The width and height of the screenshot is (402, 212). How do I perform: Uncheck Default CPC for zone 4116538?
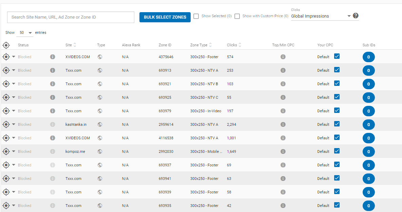coord(337,137)
